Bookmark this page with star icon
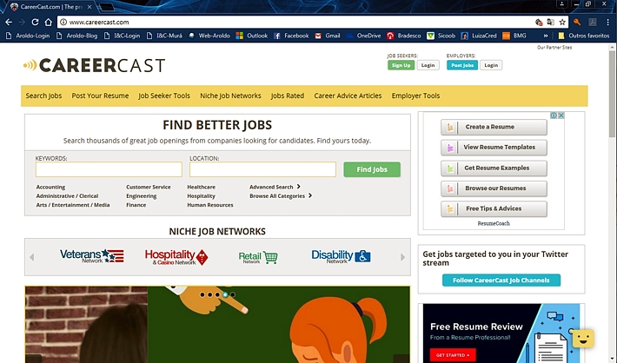 562,22
